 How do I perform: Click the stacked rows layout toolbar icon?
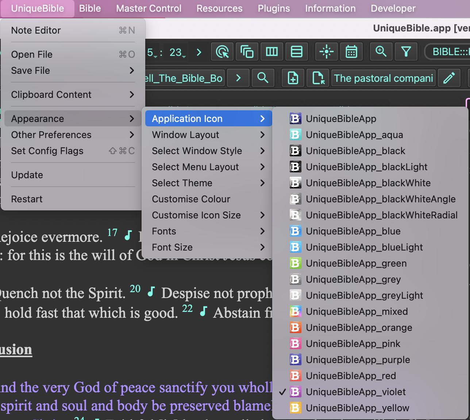(x=297, y=52)
